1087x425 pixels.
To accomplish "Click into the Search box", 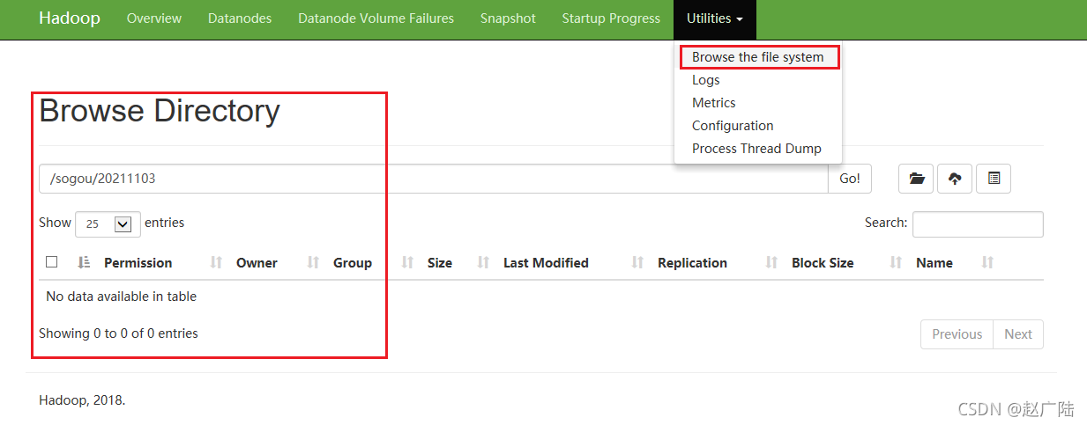I will click(978, 223).
